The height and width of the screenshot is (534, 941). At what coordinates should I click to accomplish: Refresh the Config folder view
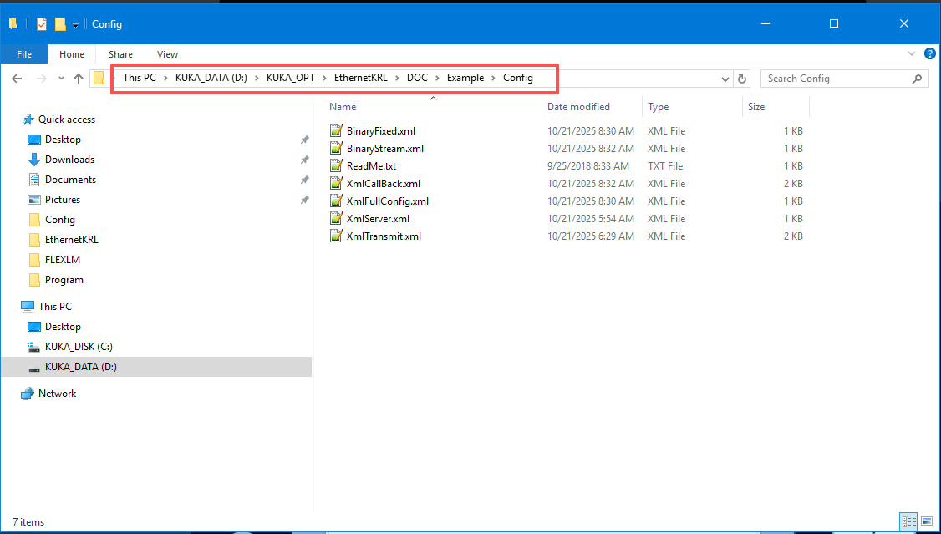742,79
